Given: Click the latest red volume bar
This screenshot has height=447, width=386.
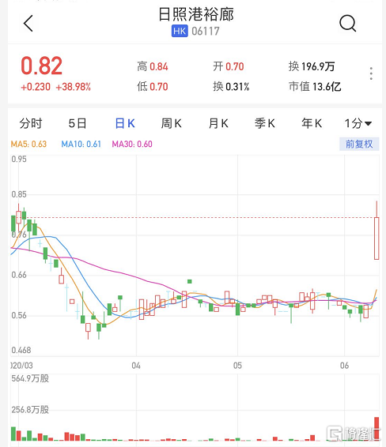Looking at the screenshot, I should [377, 429].
